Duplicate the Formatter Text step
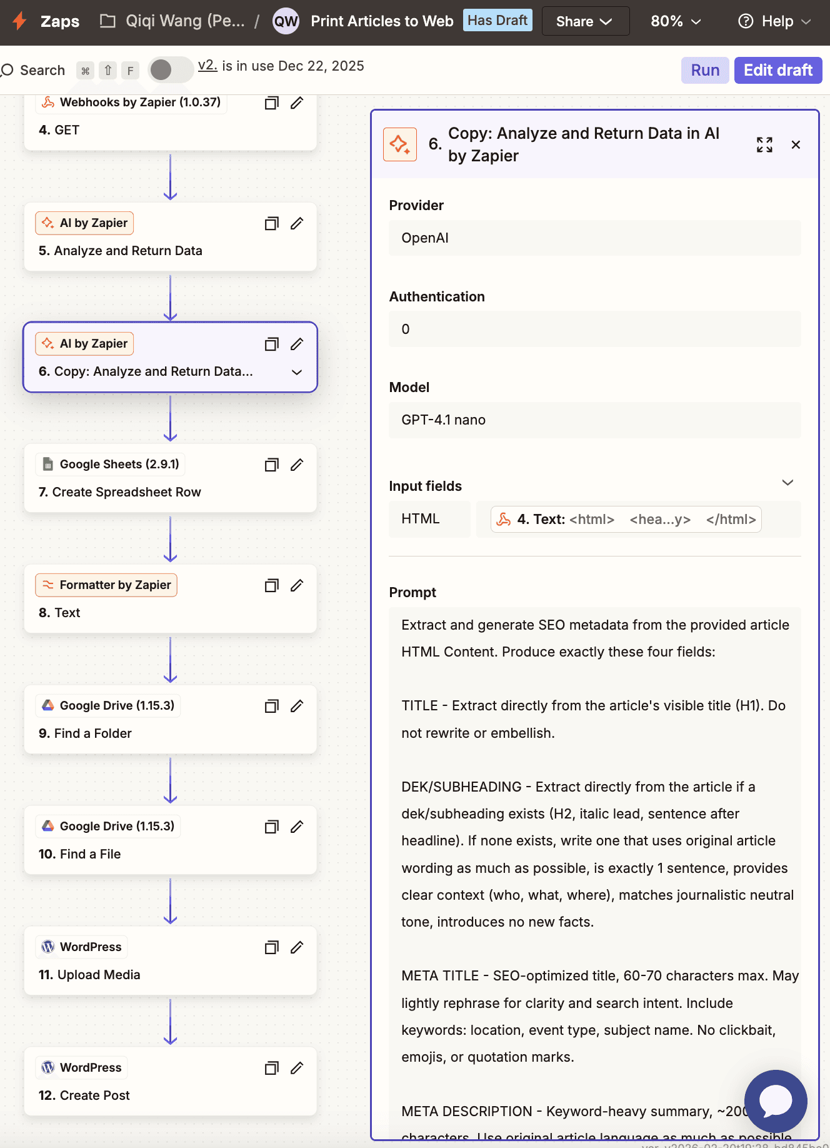Image resolution: width=830 pixels, height=1148 pixels. coord(271,585)
